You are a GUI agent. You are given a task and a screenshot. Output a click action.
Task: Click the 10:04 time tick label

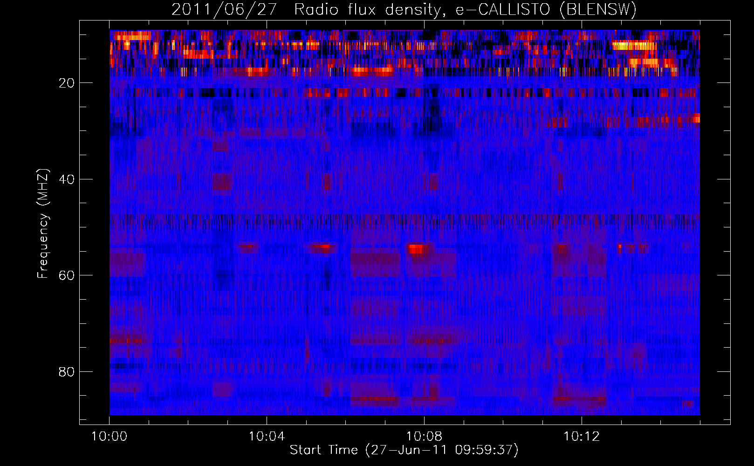(267, 437)
